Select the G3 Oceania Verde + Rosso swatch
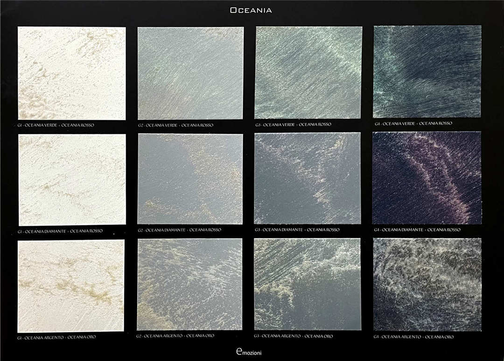The height and width of the screenshot is (361, 504). [308, 73]
